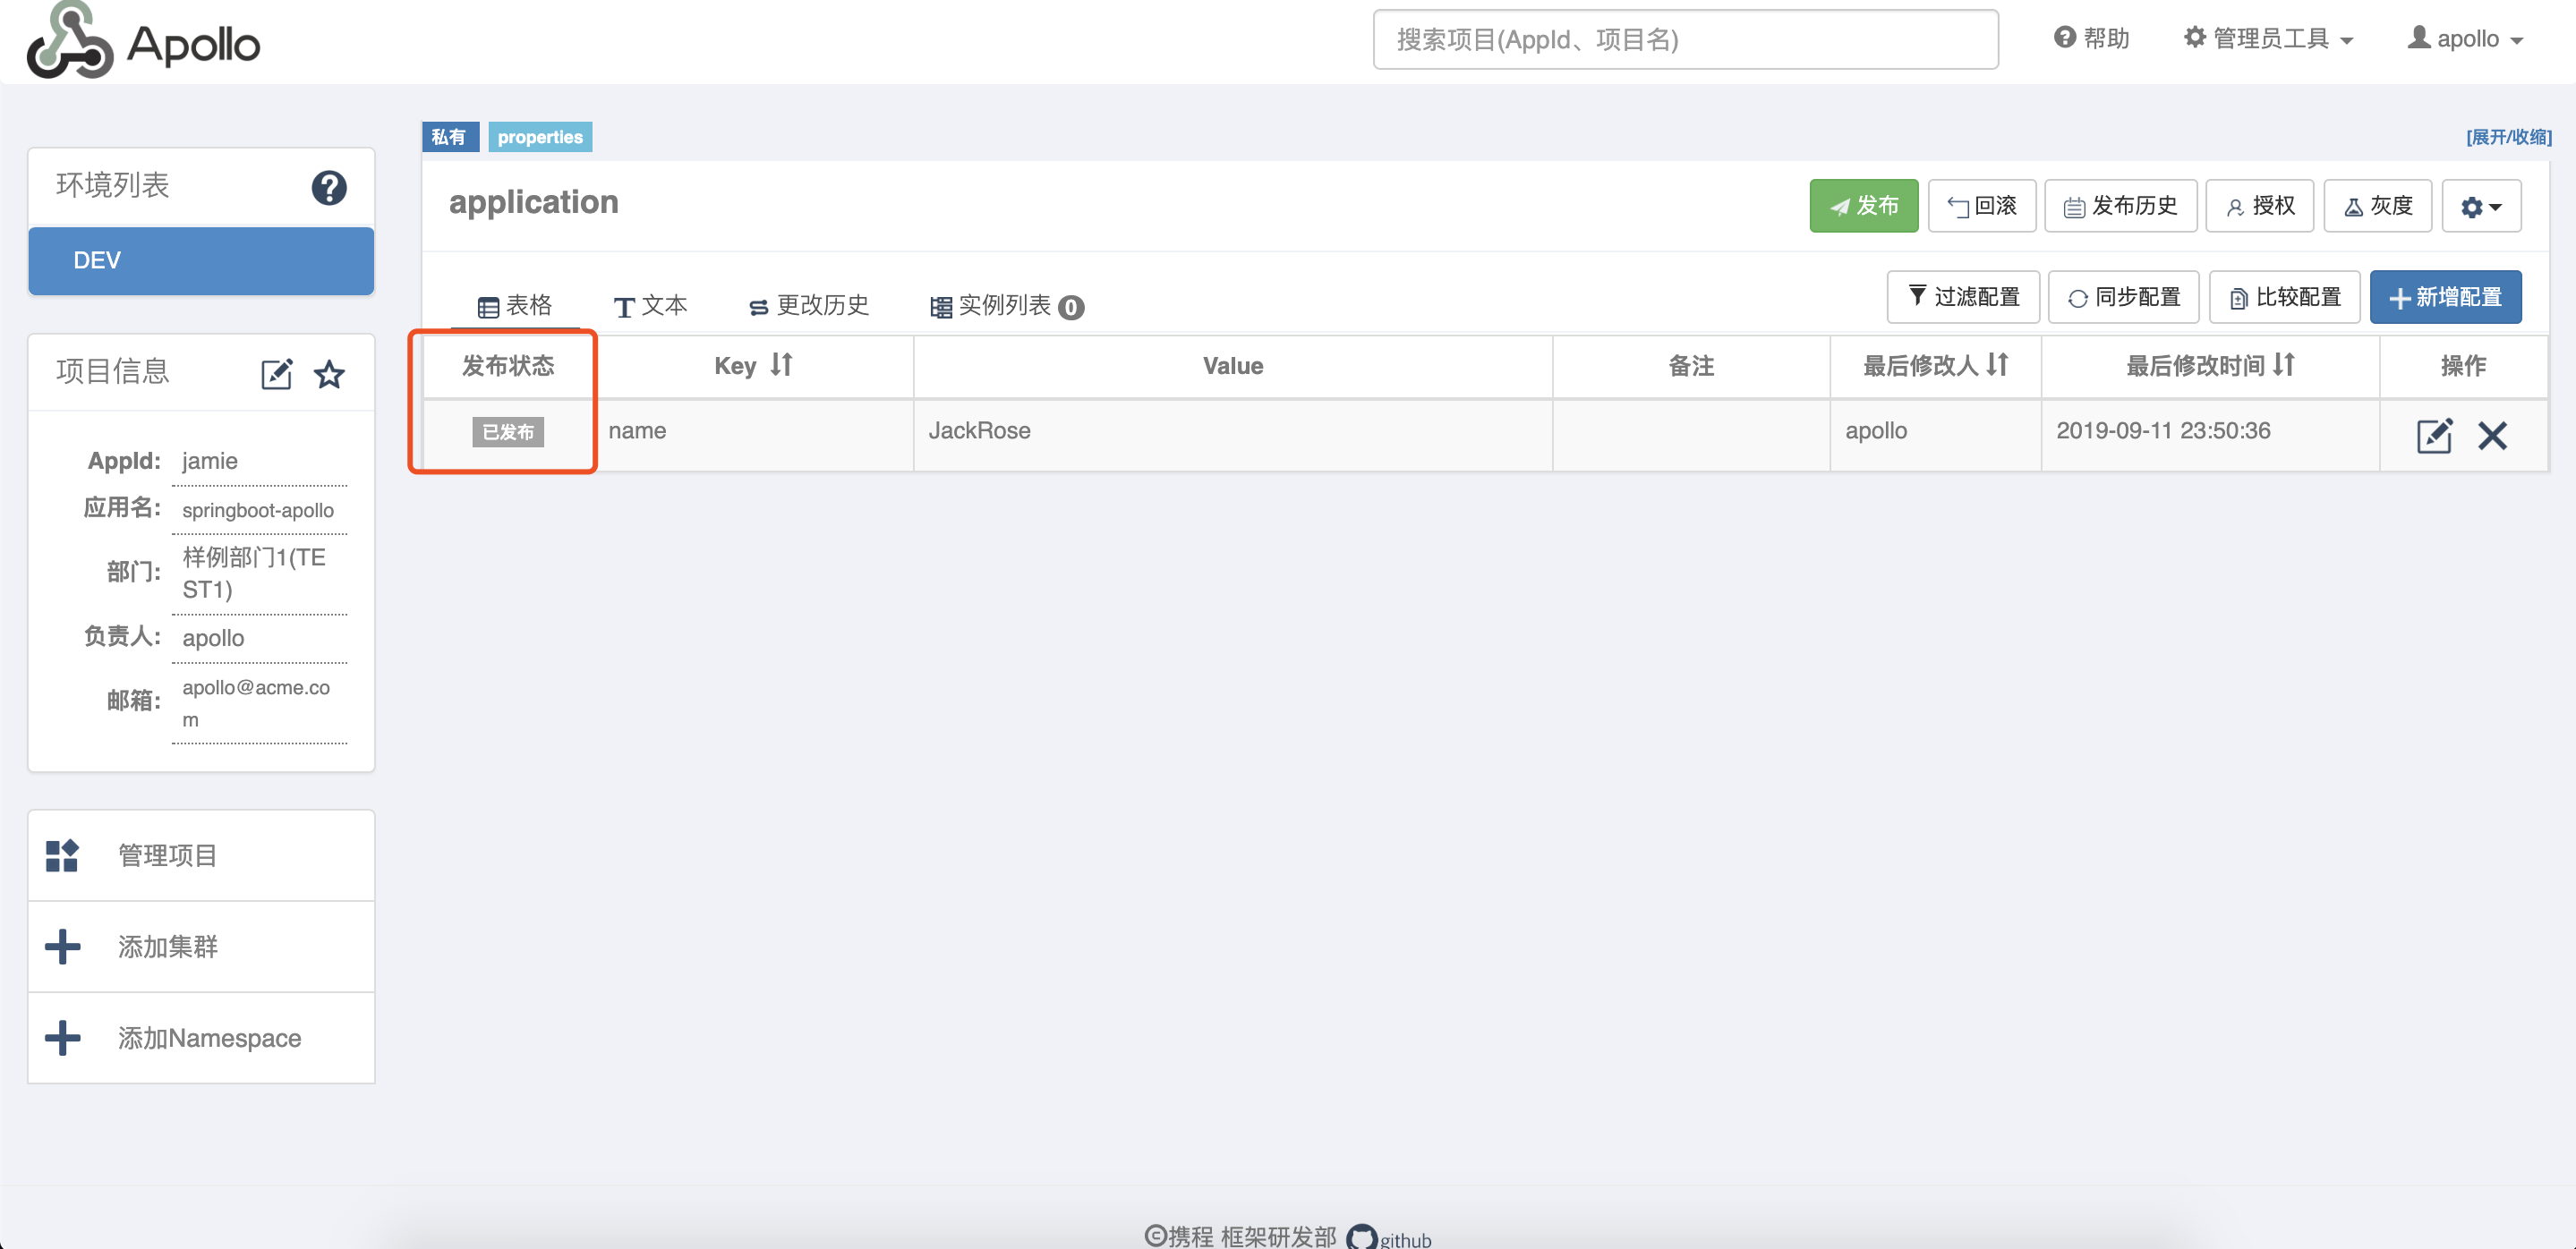Click the project search input field
Viewport: 2576px width, 1249px height.
point(1685,39)
